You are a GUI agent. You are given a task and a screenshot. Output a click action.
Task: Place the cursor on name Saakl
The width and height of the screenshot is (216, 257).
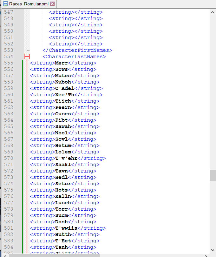63,165
